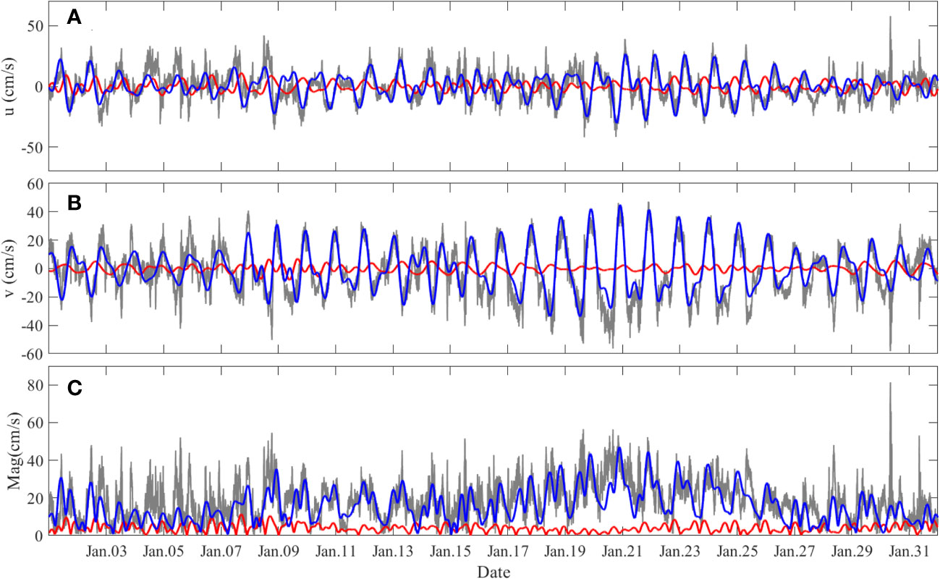Click the "Jan.13" date tick label

click(x=394, y=551)
